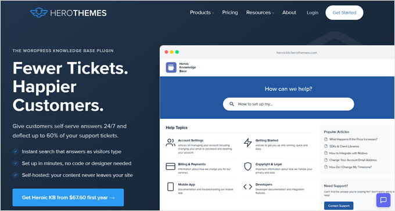Screen dimensions: 395x211
Task: Click checkmark beside Instant search feature
Action: tap(16, 151)
